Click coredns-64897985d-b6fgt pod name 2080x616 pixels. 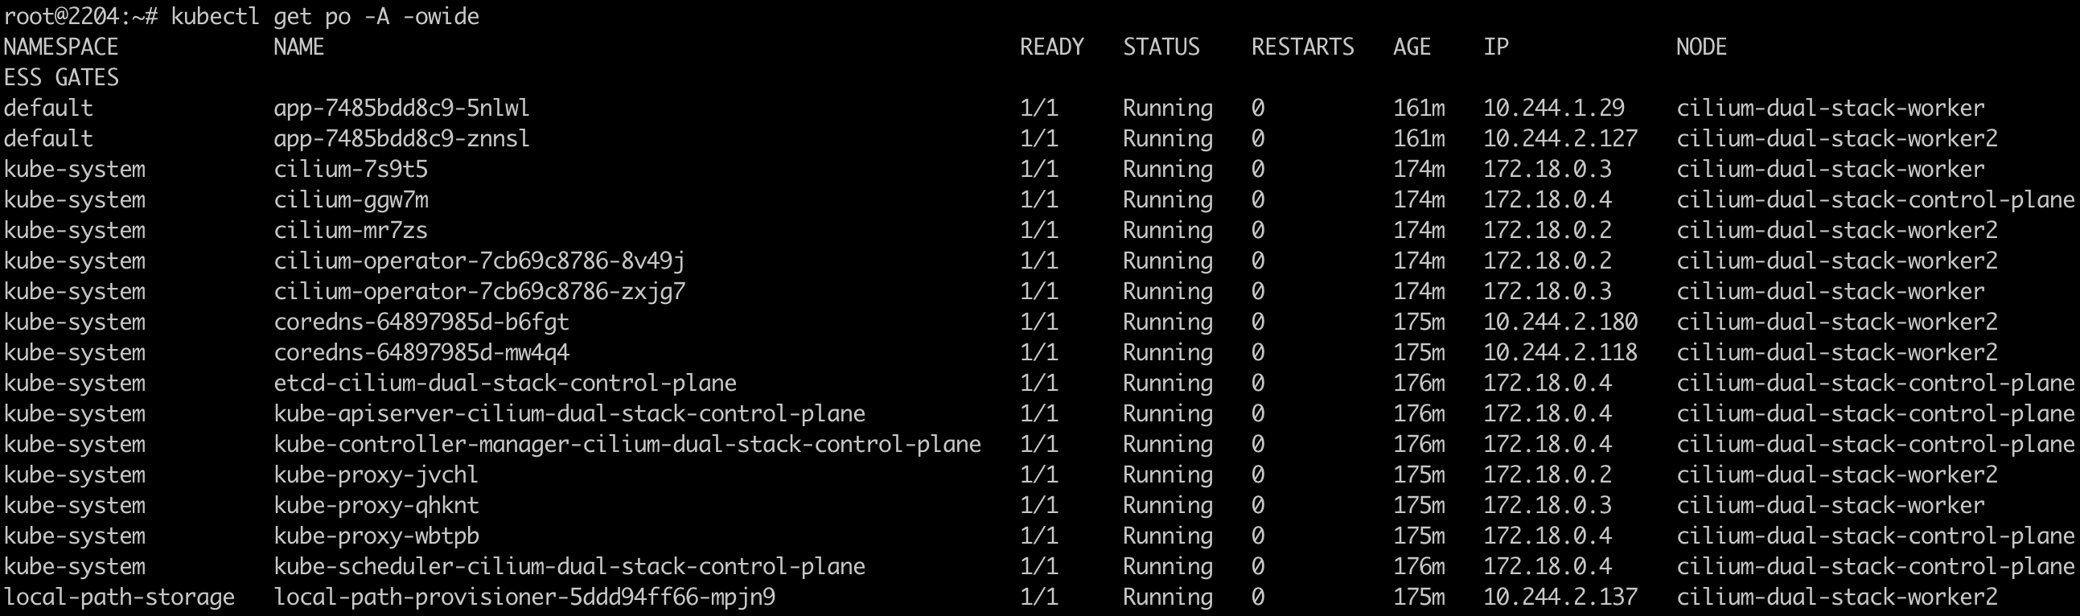(x=421, y=322)
